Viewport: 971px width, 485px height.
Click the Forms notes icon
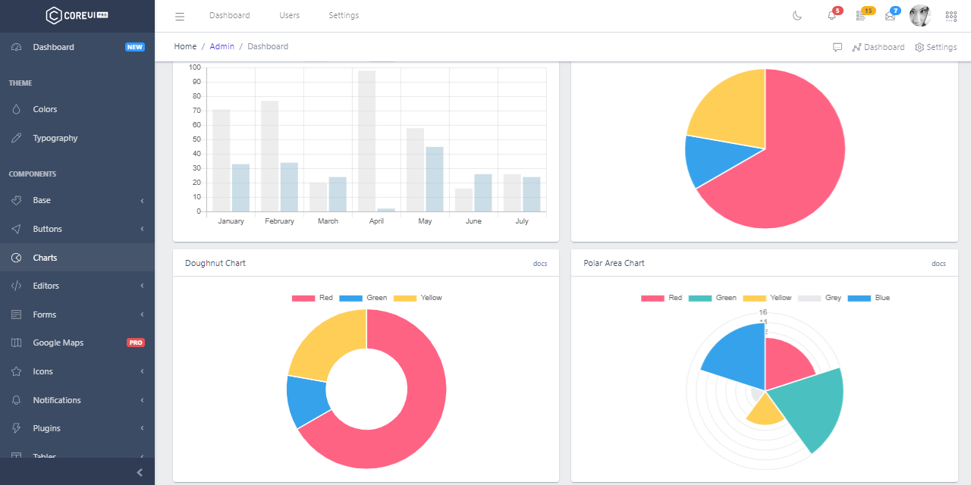[17, 314]
